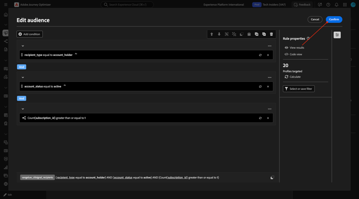Click the ungroup selection toolbar icon
The width and height of the screenshot is (359, 199).
point(234,34)
